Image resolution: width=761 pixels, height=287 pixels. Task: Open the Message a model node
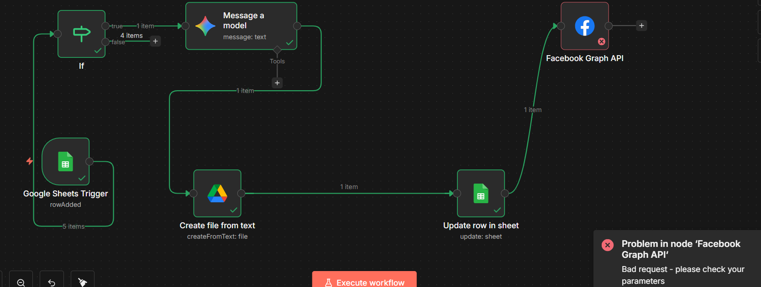[241, 26]
